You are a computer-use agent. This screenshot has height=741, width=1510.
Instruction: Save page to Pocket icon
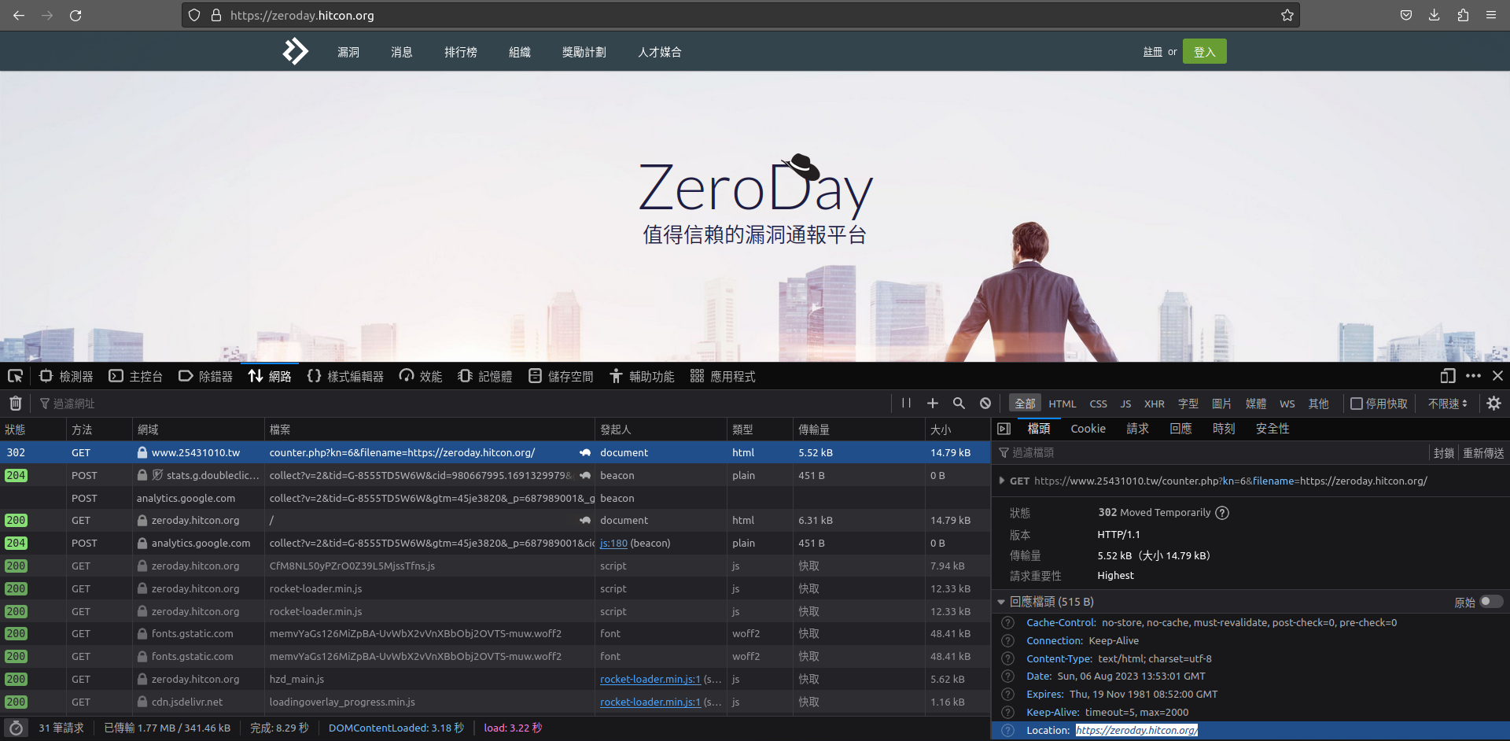(x=1406, y=15)
